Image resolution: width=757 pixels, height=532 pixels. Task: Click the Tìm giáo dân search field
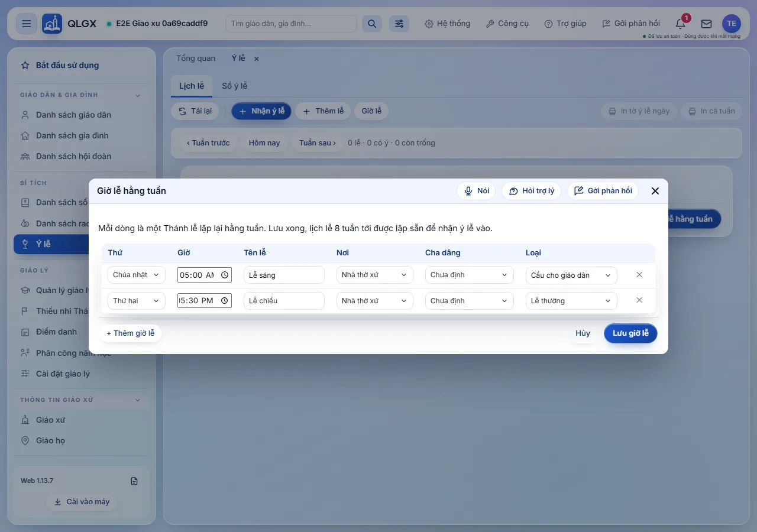(x=291, y=24)
